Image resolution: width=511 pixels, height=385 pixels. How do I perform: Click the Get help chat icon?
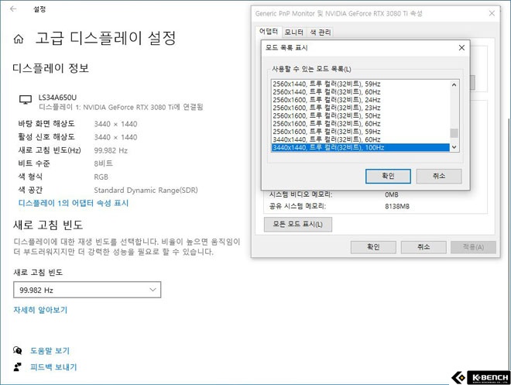[x=18, y=350]
